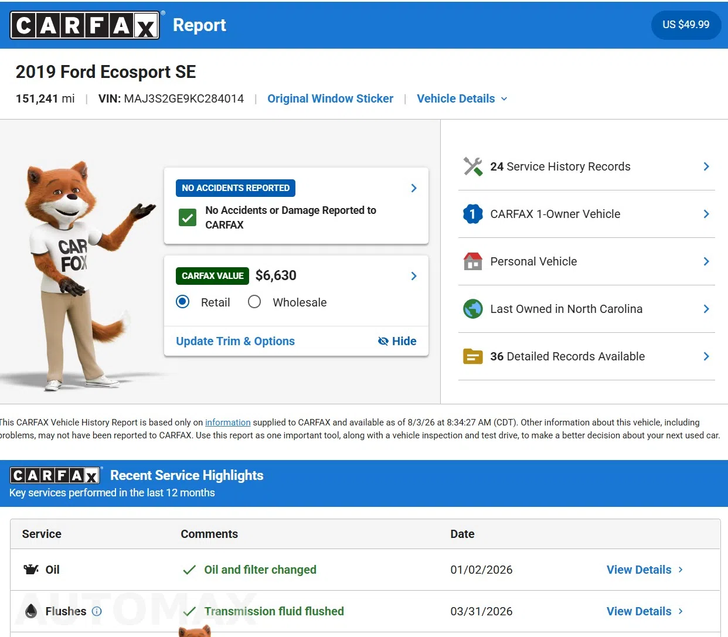
Task: Click the Recent Service Highlights heading
Action: point(187,475)
